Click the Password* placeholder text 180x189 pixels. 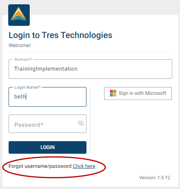click(29, 125)
